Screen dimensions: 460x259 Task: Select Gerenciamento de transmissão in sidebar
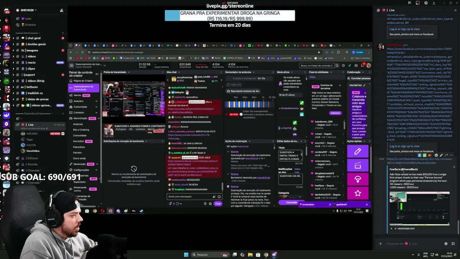coord(84,88)
